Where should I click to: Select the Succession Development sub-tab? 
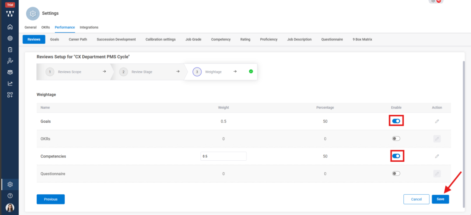point(116,40)
